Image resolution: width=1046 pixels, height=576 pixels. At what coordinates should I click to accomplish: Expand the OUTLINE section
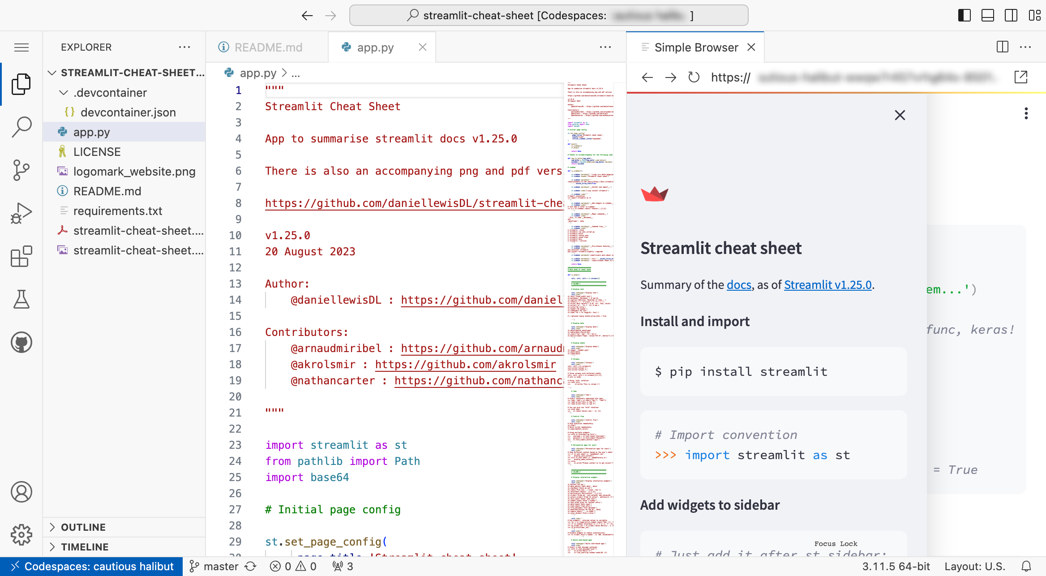(x=124, y=527)
